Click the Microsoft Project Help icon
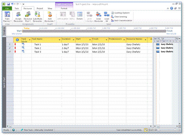Image resolution: width=185 pixels, height=136 pixels. pos(172,8)
